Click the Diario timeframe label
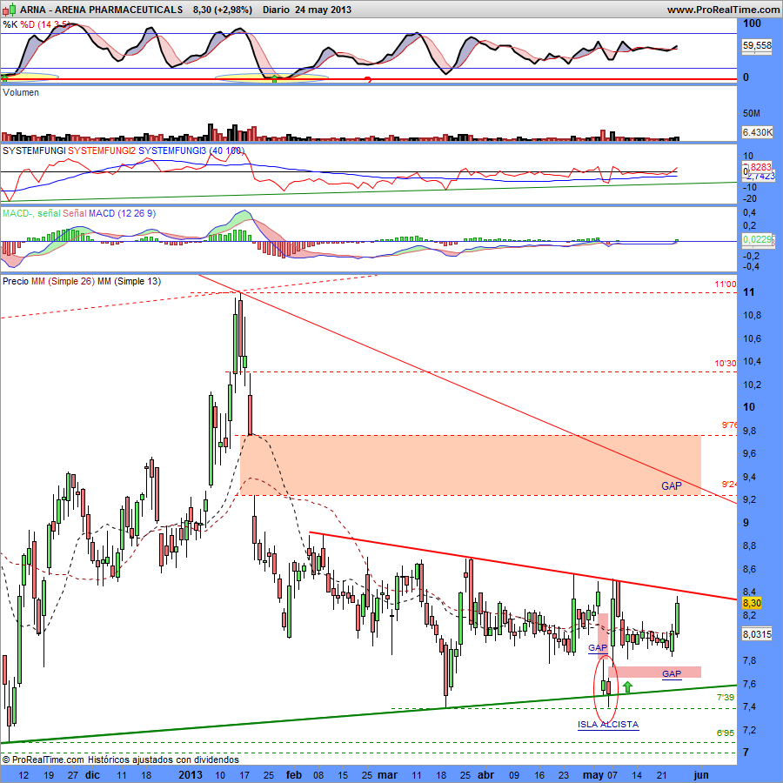The width and height of the screenshot is (783, 783). (276, 10)
